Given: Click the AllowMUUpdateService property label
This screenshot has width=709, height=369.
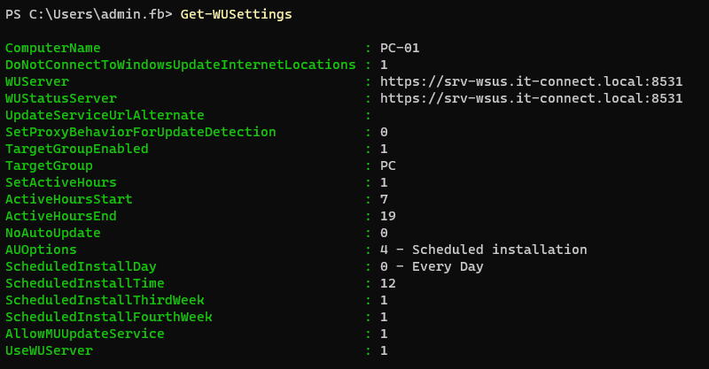Looking at the screenshot, I should [x=85, y=334].
